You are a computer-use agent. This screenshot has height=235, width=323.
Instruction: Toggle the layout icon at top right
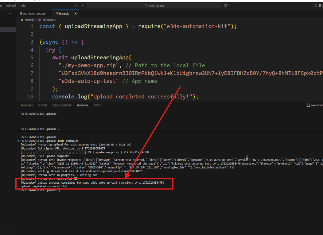coord(315,6)
